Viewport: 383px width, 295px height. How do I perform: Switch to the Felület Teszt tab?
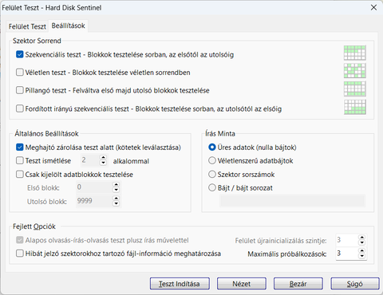[27, 26]
